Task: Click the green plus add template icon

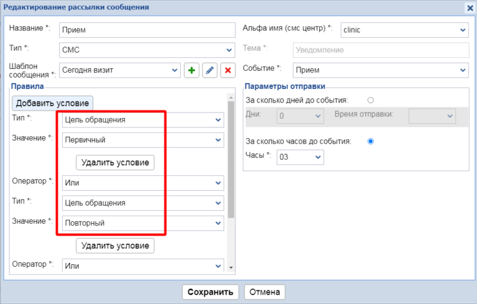Action: tap(192, 71)
